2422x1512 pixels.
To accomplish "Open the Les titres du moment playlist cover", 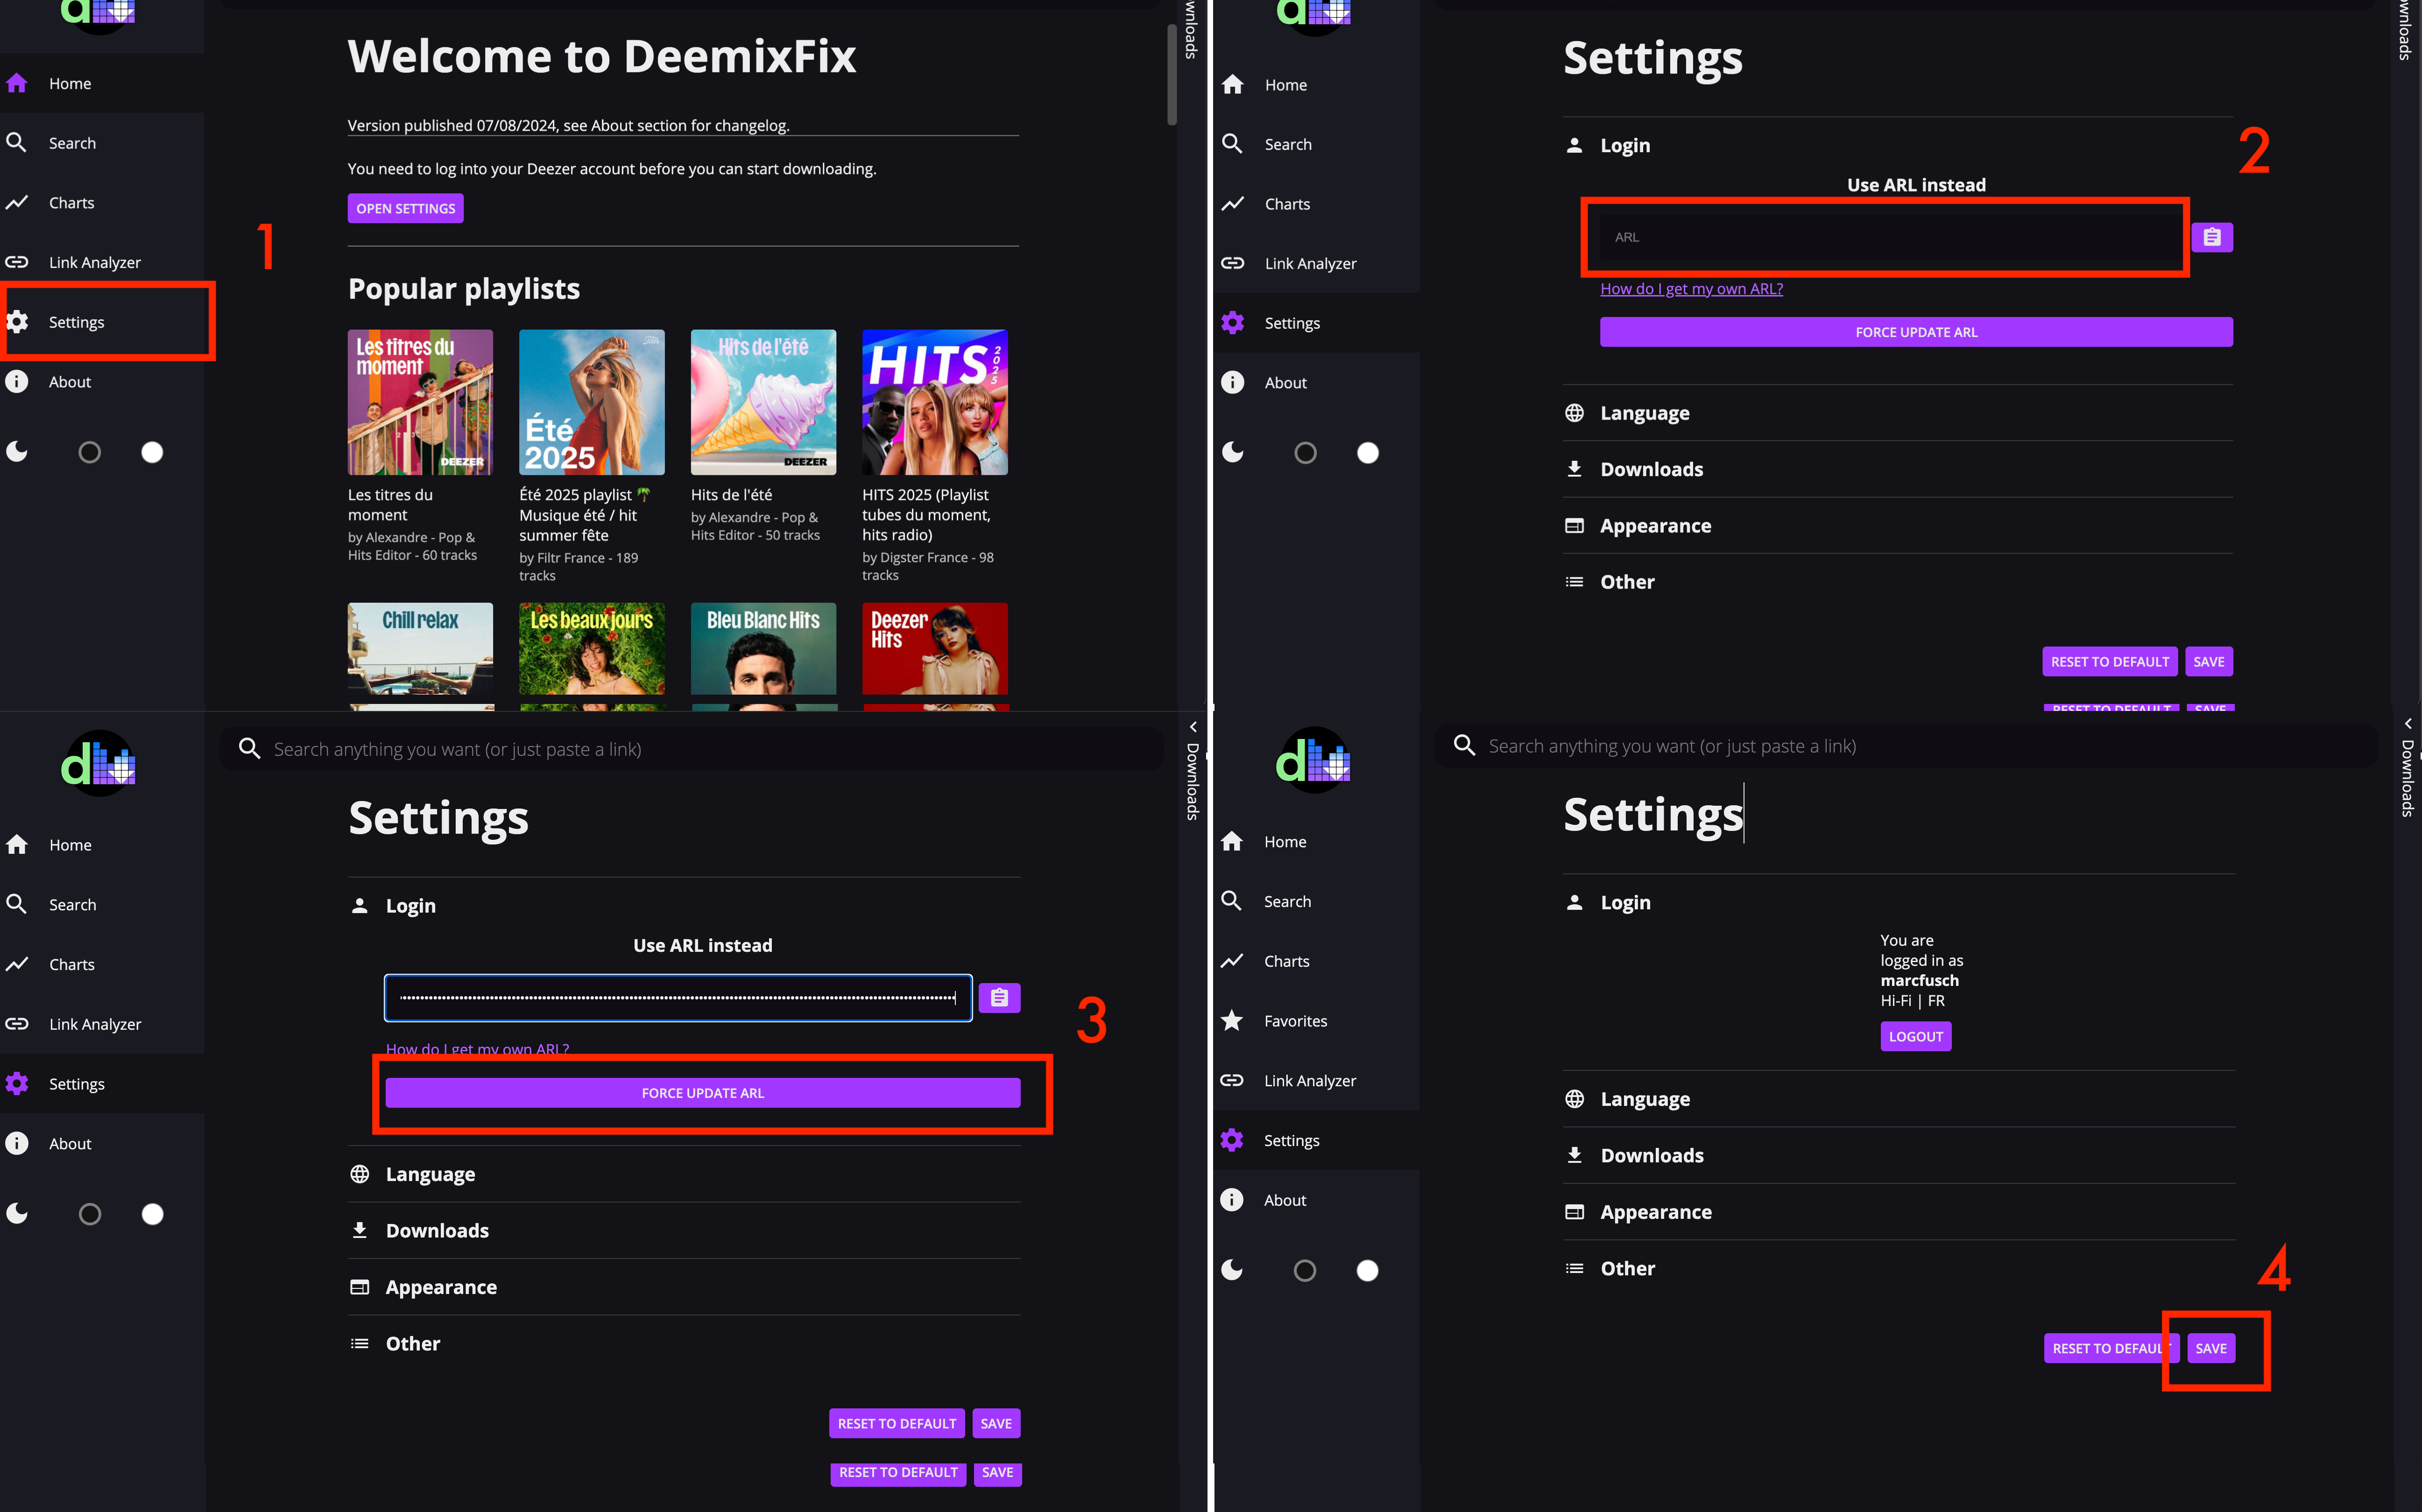I will point(420,402).
